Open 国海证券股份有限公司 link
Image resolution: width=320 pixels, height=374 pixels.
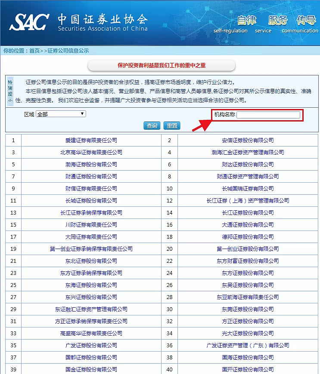pyautogui.click(x=248, y=358)
